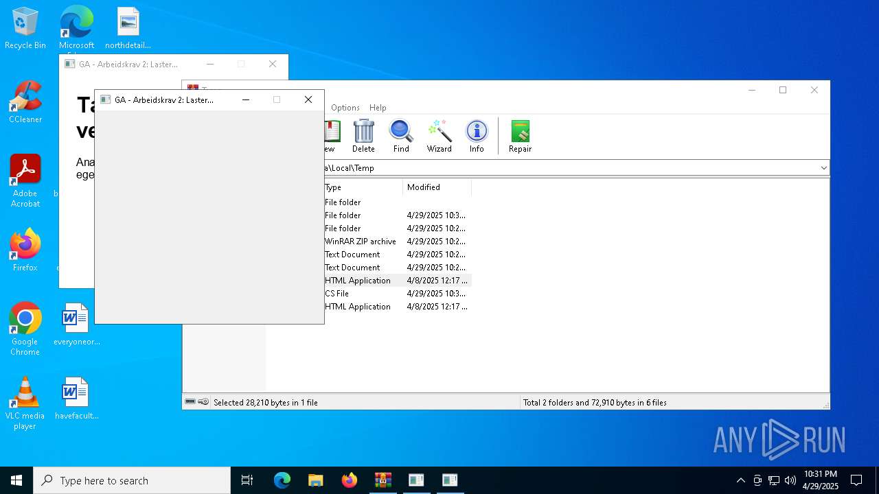Show hidden system tray icons
The image size is (879, 494).
point(740,480)
